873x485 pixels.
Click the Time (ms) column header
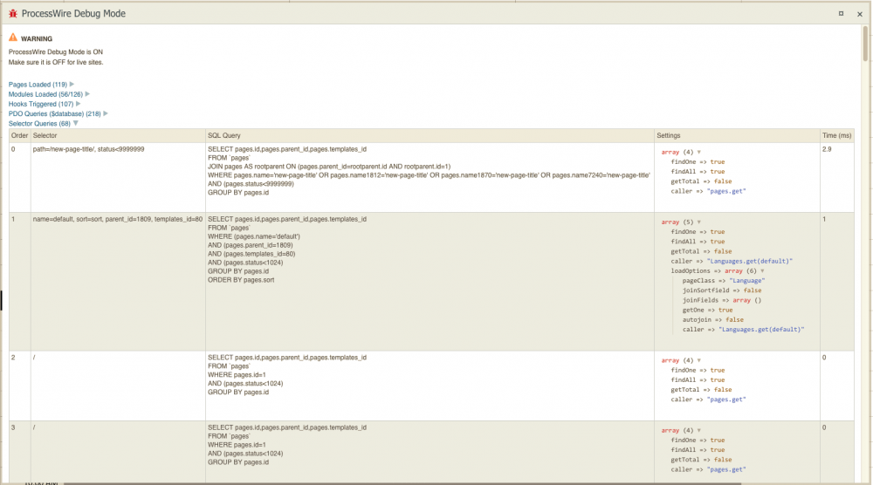(x=836, y=135)
